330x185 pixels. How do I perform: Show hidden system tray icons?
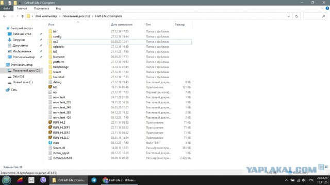click(x=287, y=180)
